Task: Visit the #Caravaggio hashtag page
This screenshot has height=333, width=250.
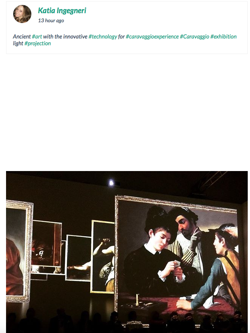Action: pyautogui.click(x=194, y=37)
